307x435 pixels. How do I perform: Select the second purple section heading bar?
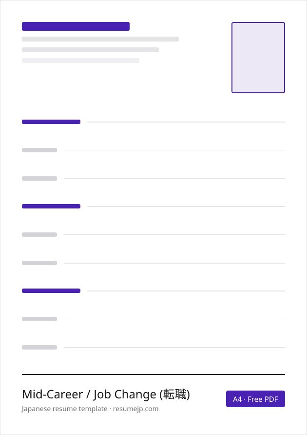(51, 206)
